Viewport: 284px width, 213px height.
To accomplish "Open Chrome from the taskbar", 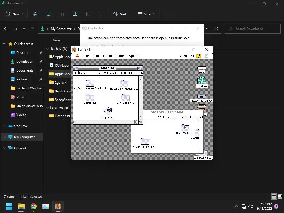I will [x=34, y=206].
